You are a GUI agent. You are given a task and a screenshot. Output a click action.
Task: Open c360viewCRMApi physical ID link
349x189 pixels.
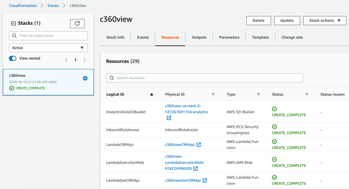coord(179,145)
